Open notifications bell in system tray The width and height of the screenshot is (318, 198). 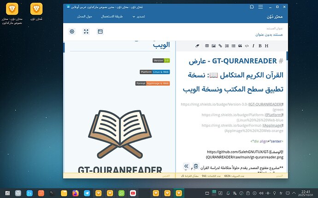228,193
